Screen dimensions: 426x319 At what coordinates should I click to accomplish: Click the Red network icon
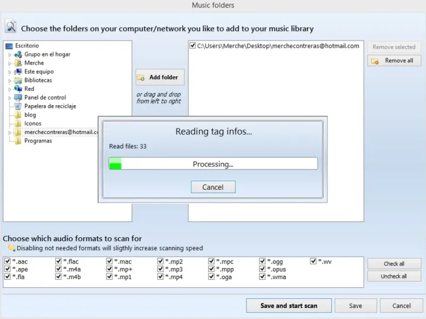18,89
